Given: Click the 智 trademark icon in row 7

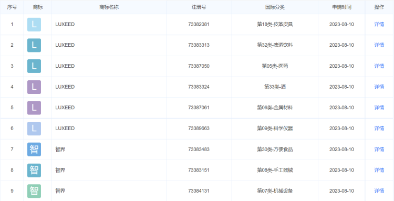Looking at the screenshot, I should pos(34,150).
